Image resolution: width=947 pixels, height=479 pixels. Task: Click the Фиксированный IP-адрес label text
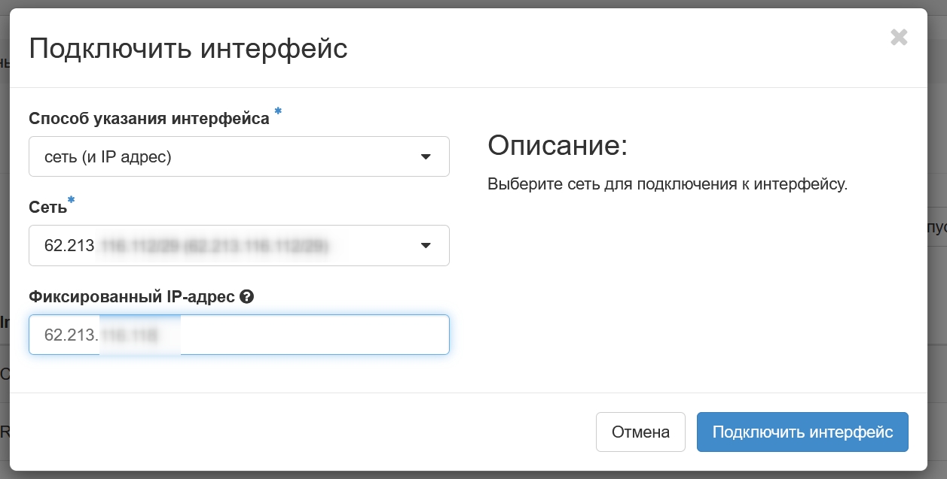click(132, 297)
